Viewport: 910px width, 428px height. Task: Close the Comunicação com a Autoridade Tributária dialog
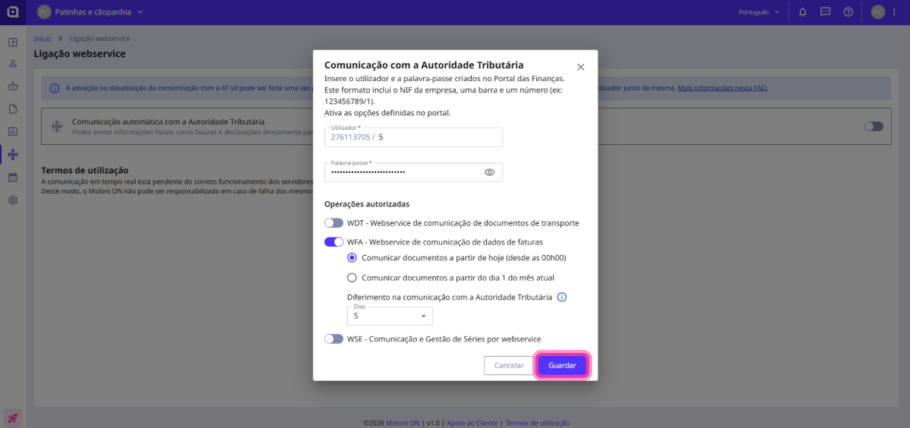point(581,67)
